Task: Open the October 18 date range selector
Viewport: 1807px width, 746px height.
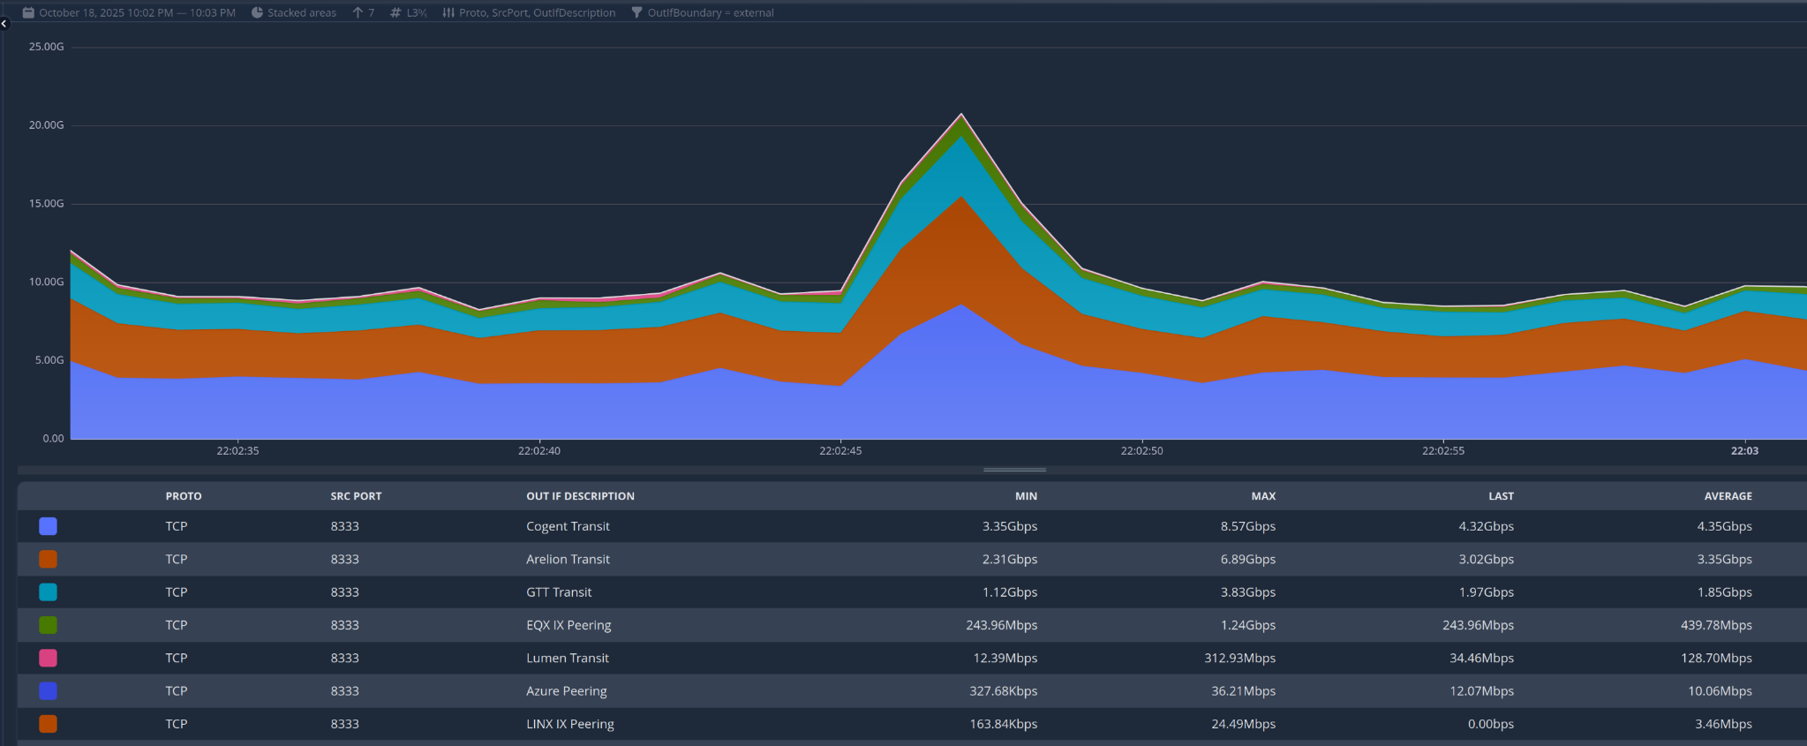Action: click(137, 12)
